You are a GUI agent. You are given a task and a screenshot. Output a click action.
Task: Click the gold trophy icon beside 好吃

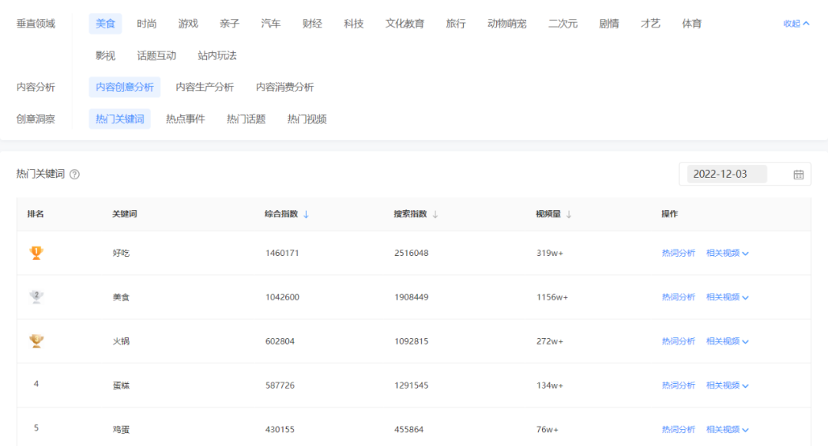(34, 253)
